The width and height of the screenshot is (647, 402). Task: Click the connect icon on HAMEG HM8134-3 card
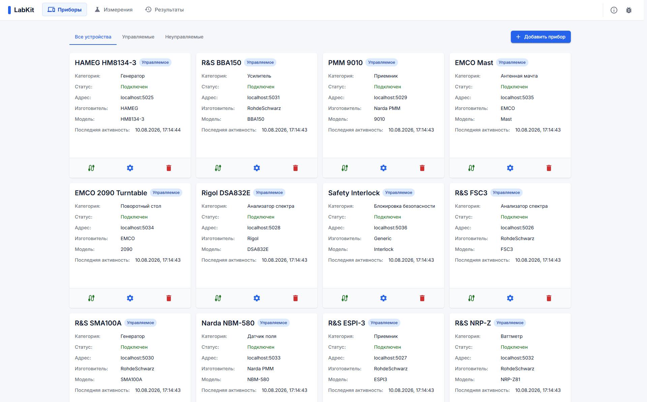coord(91,168)
